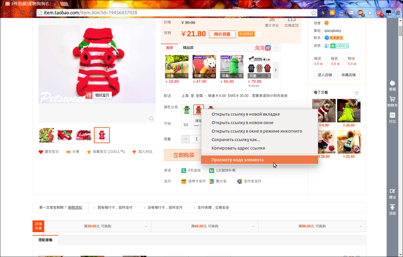Click 搜 相似宝贝 similar items button

click(99, 95)
